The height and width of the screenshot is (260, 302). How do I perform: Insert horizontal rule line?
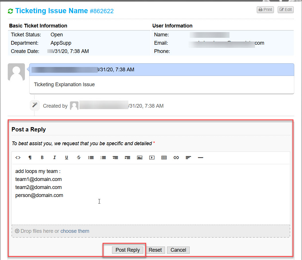[201, 157]
